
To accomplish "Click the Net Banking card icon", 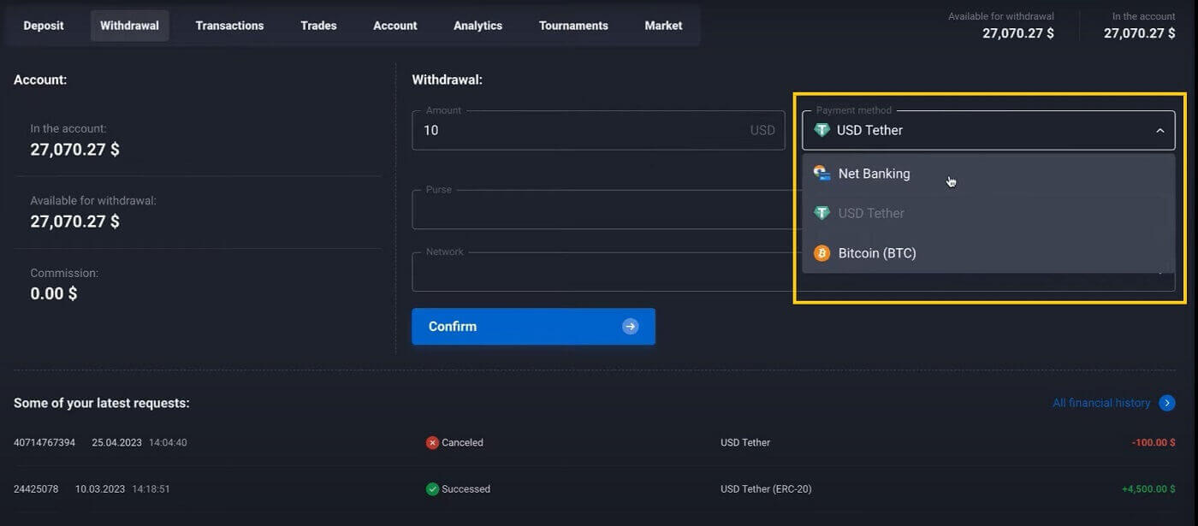I will pos(821,174).
